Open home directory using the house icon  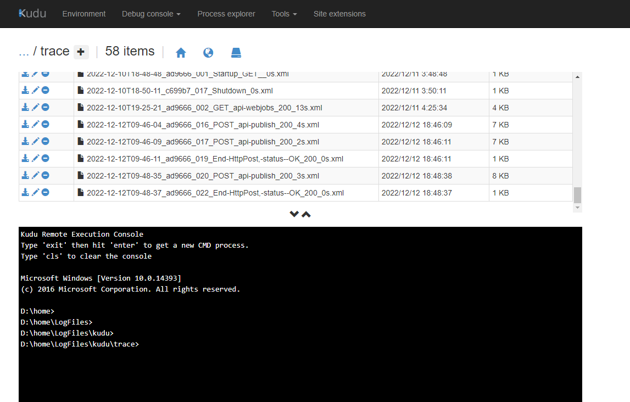(x=181, y=52)
